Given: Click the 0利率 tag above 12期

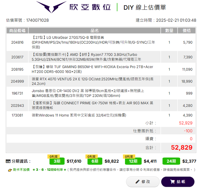Looking at the screenshot, I should 129,157.
